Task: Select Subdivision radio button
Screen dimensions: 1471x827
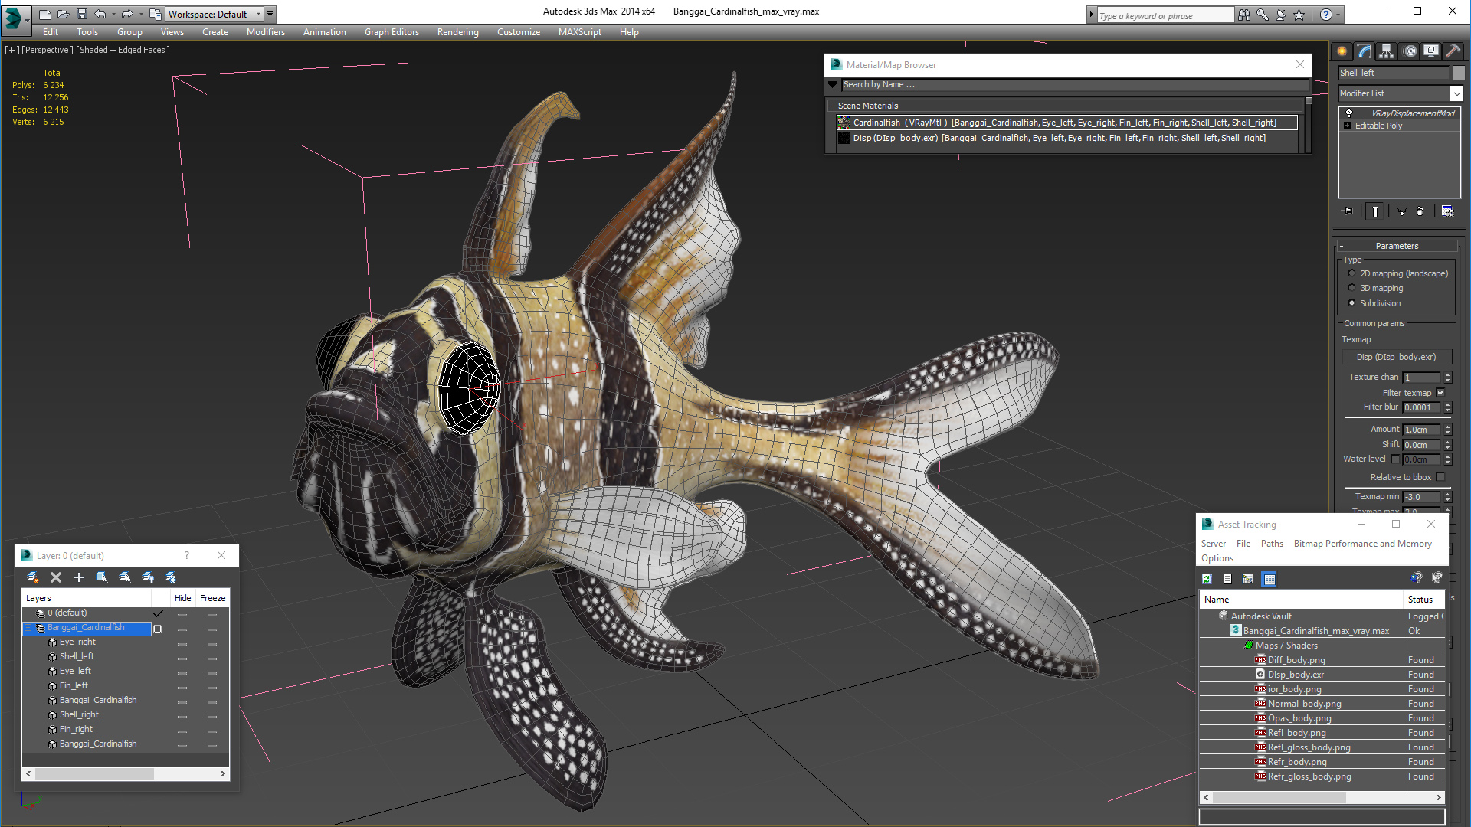Action: pyautogui.click(x=1351, y=303)
